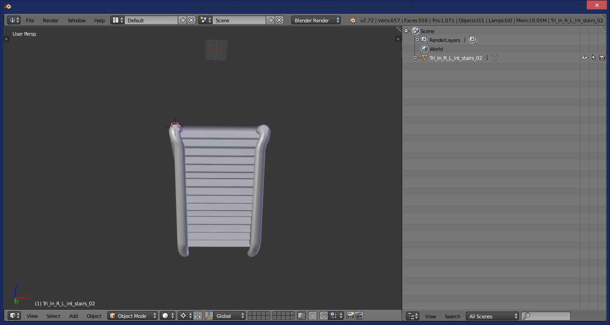Expand the Tri_In_R_L_int_stairs_02 tree item

[415, 58]
